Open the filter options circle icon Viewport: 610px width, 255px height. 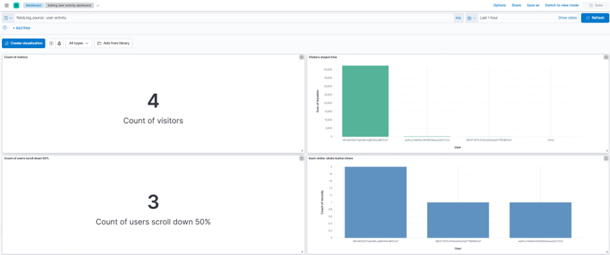click(5, 28)
